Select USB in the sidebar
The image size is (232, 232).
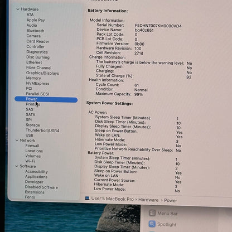(30, 136)
